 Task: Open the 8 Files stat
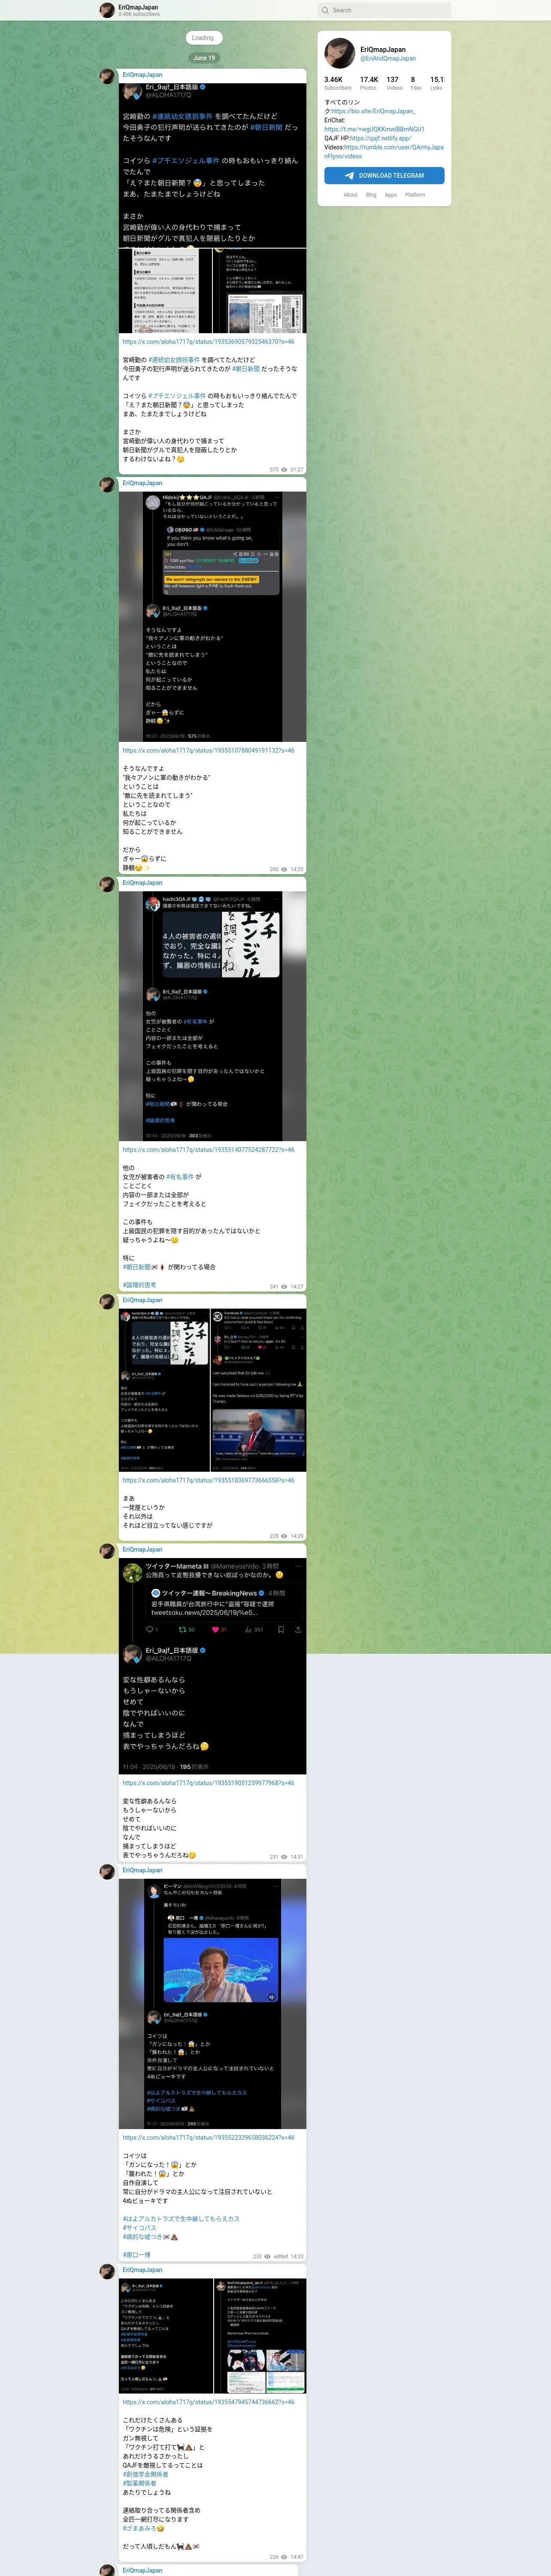pos(416,83)
